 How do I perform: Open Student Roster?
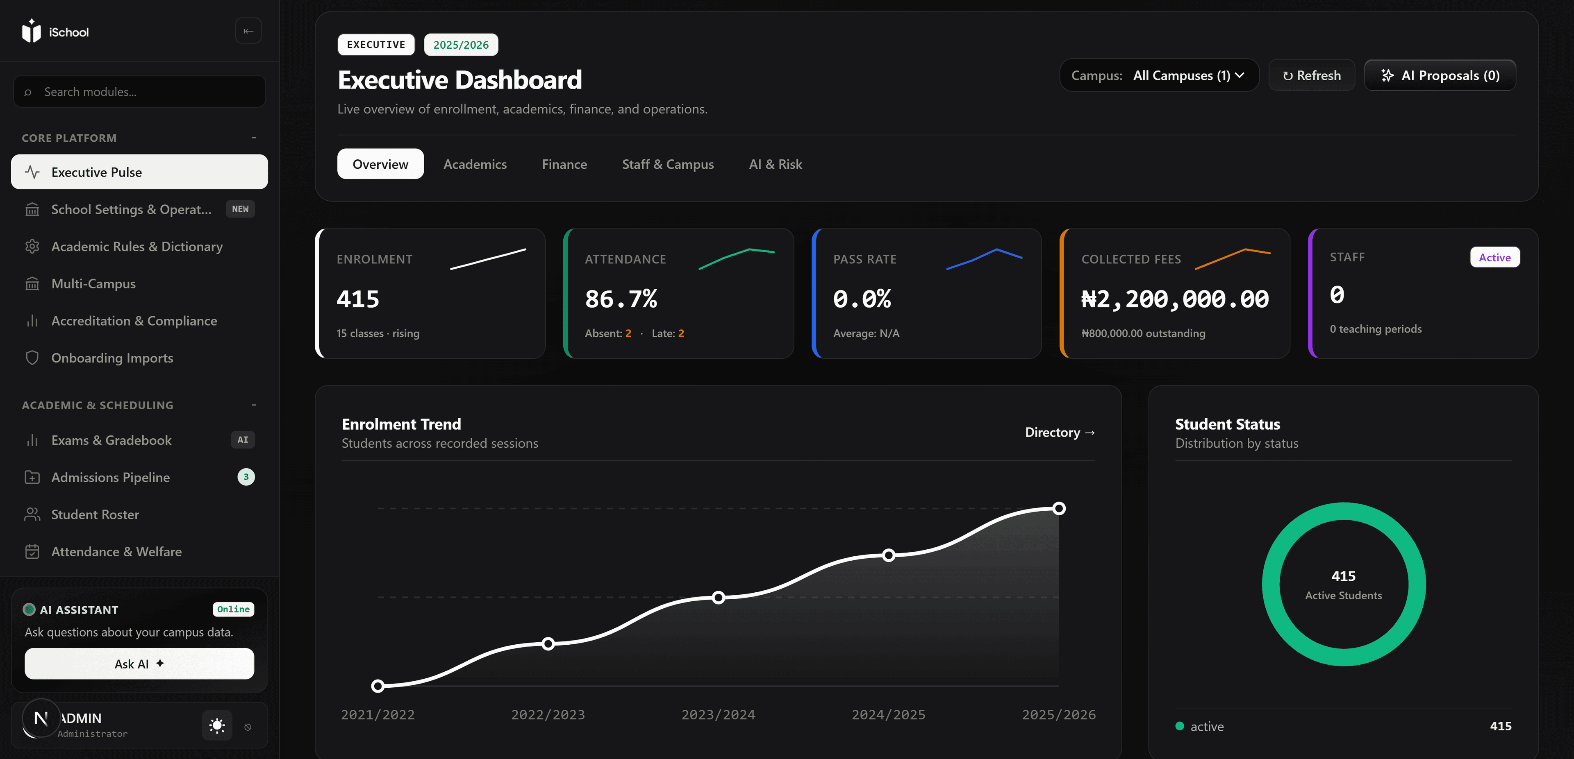coord(139,515)
